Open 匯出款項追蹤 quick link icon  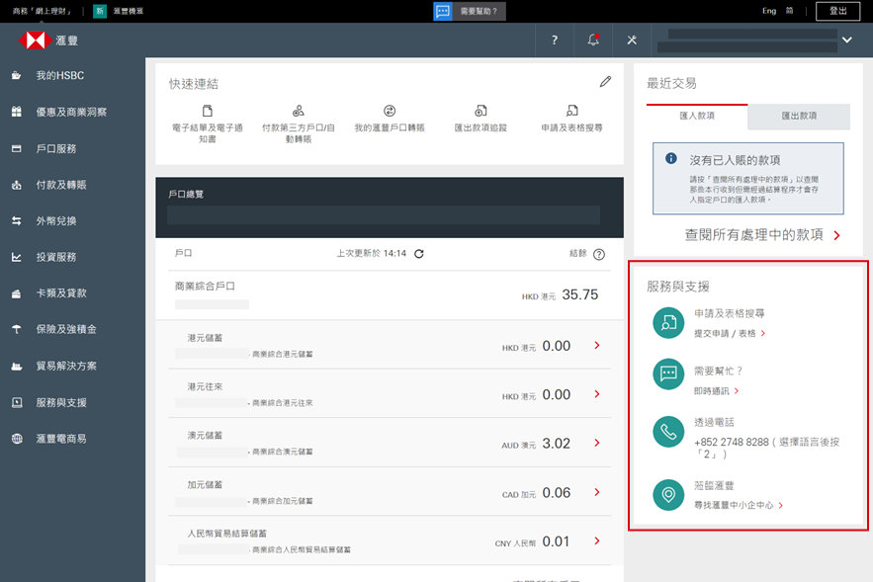(x=480, y=111)
